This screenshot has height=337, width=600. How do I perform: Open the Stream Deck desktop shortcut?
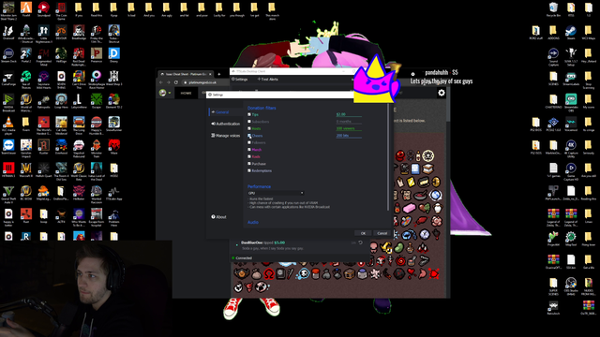(8, 56)
